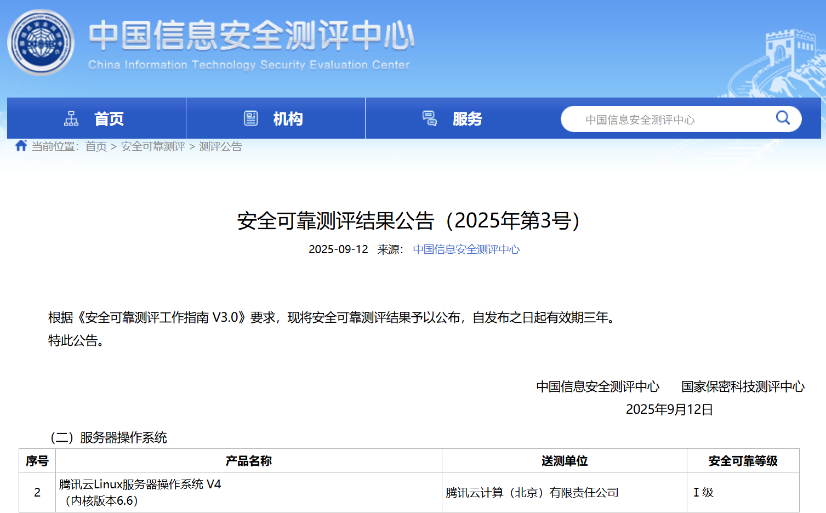Follow the 中国信息安全测评中心 source link

point(466,249)
